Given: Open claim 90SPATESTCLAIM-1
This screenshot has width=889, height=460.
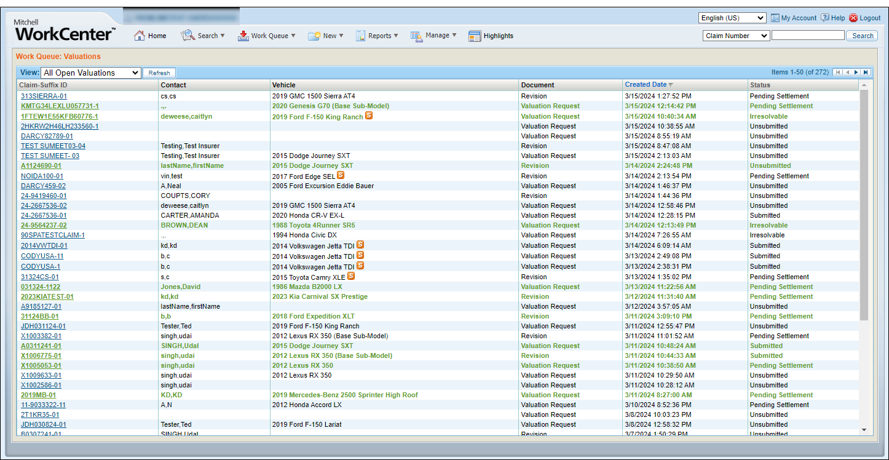Looking at the screenshot, I should click(x=53, y=235).
